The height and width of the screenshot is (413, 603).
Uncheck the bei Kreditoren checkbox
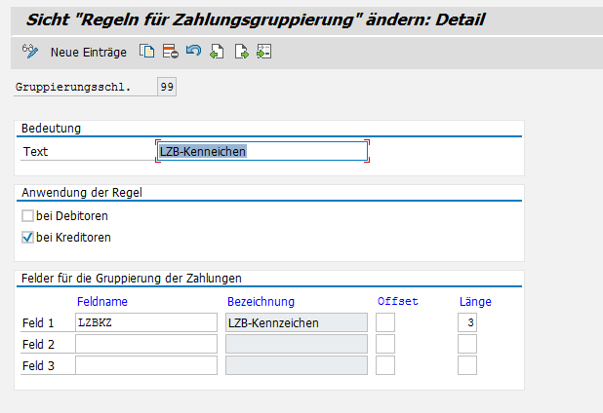27,237
